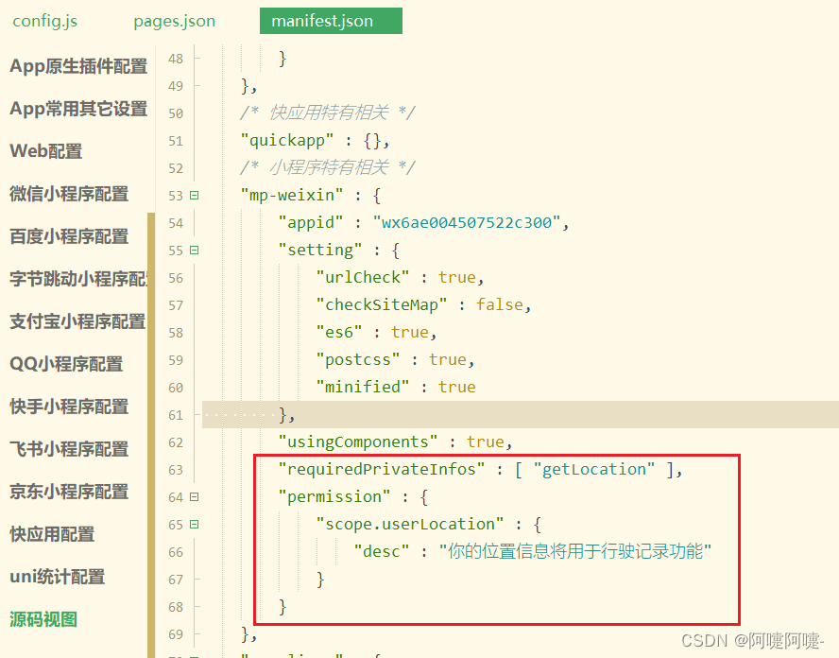The image size is (839, 658).
Task: Collapse the setting block at line 55
Action: point(195,250)
